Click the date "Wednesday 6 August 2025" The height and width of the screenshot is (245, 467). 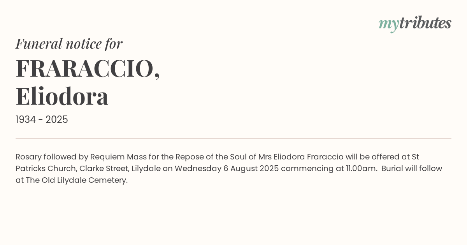pyautogui.click(x=226, y=168)
